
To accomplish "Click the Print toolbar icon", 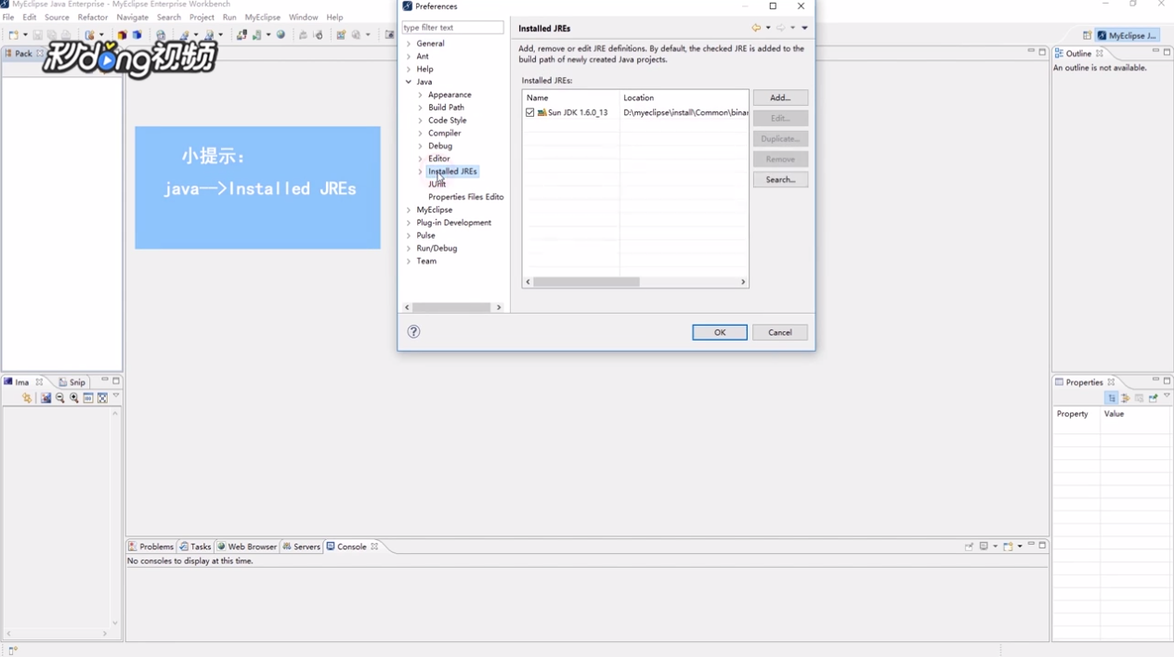I will coord(66,35).
